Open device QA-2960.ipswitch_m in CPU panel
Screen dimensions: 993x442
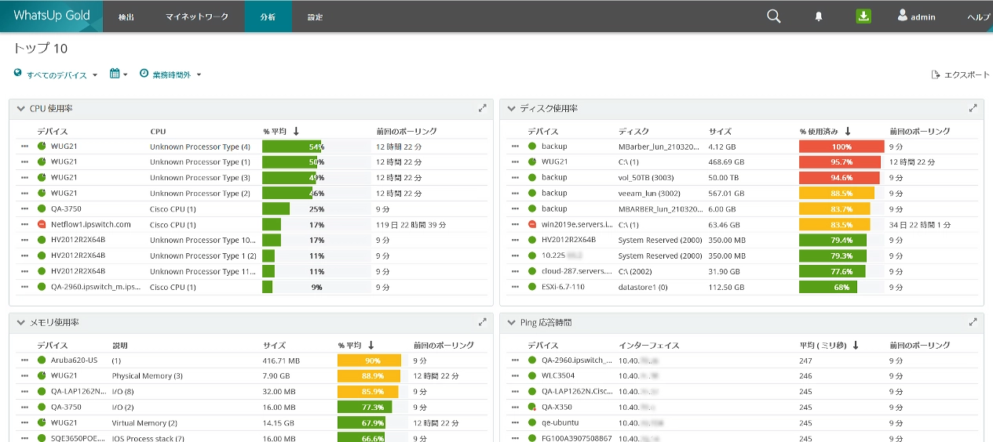(x=96, y=288)
